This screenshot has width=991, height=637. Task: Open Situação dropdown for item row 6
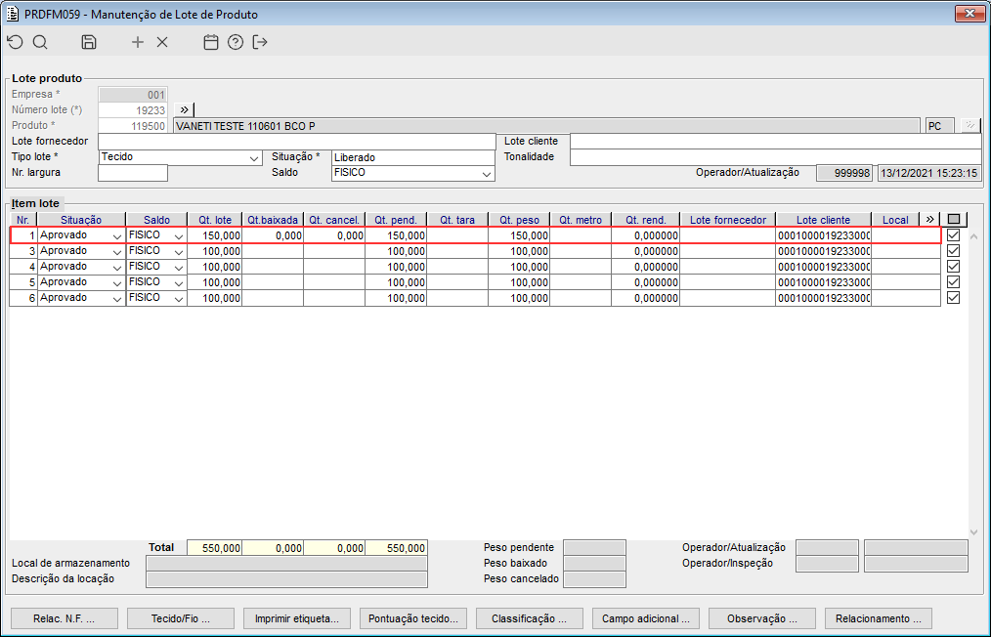pos(117,299)
